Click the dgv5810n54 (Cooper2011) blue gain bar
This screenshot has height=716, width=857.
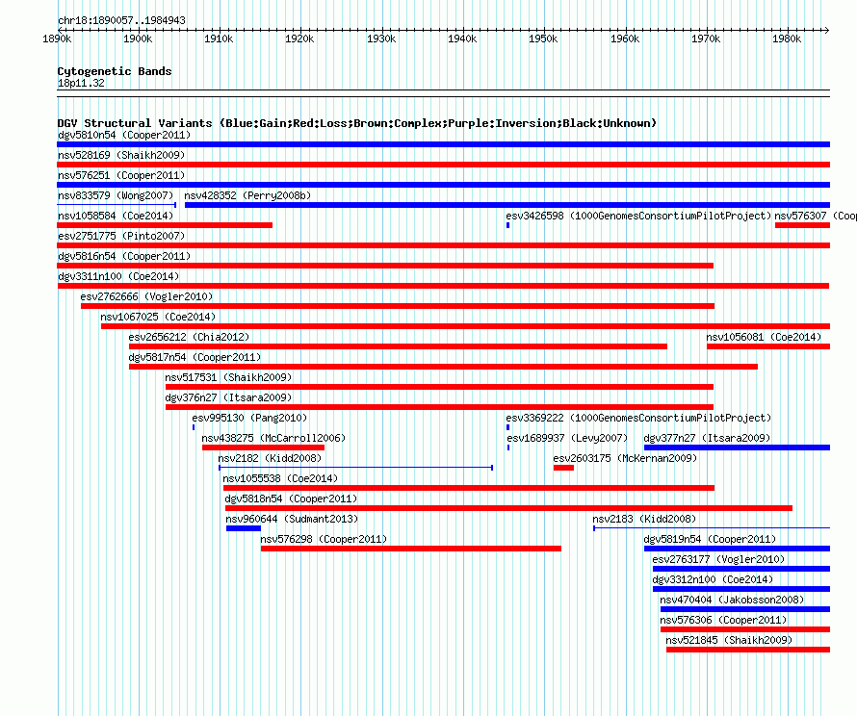(x=443, y=144)
